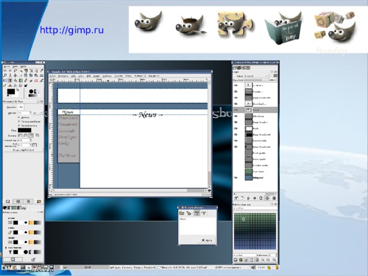This screenshot has width=368, height=276.
Task: Toggle the Antialiasing checkbox
Action: (x=19, y=125)
